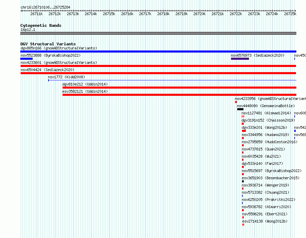The width and height of the screenshot is (306, 238).
Task: Open nsv4448080 GenomeinaBottle label
Action: coord(266,106)
